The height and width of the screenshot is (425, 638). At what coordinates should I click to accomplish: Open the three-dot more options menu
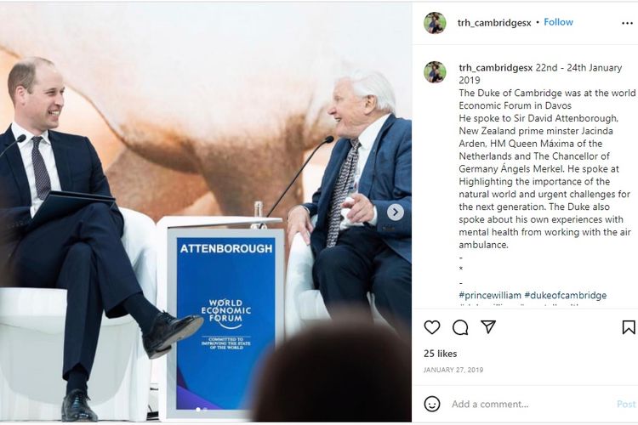[x=627, y=23]
